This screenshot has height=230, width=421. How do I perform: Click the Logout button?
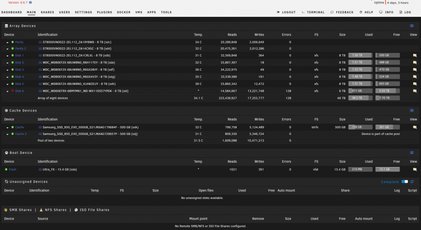(x=286, y=12)
